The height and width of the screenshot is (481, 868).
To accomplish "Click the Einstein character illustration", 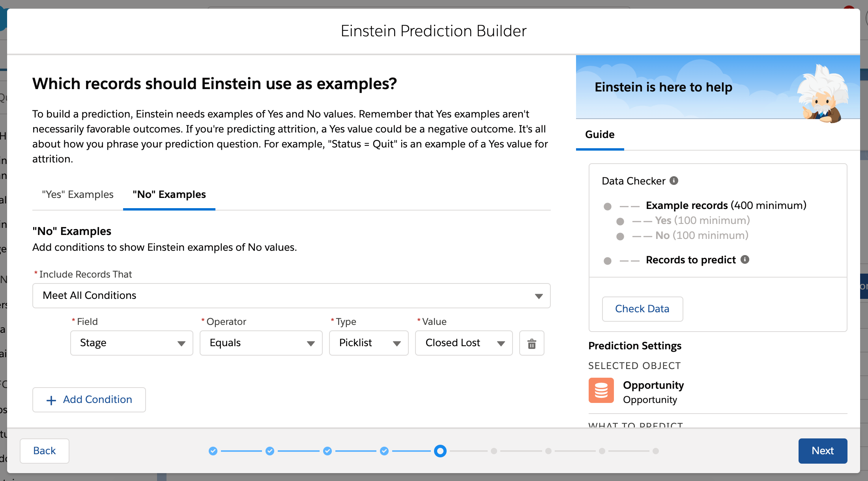I will (822, 94).
